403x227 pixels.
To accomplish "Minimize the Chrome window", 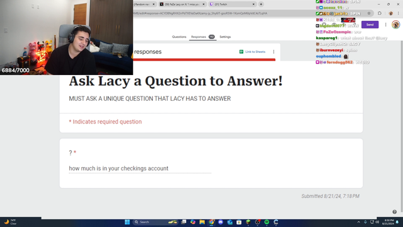I will [x=378, y=4].
